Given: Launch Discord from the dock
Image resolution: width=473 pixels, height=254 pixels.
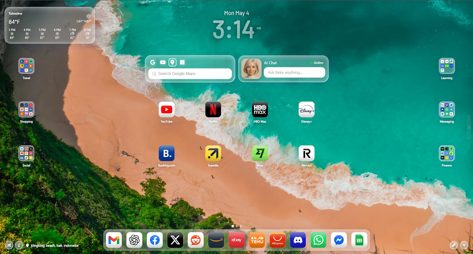Looking at the screenshot, I should pyautogui.click(x=298, y=240).
